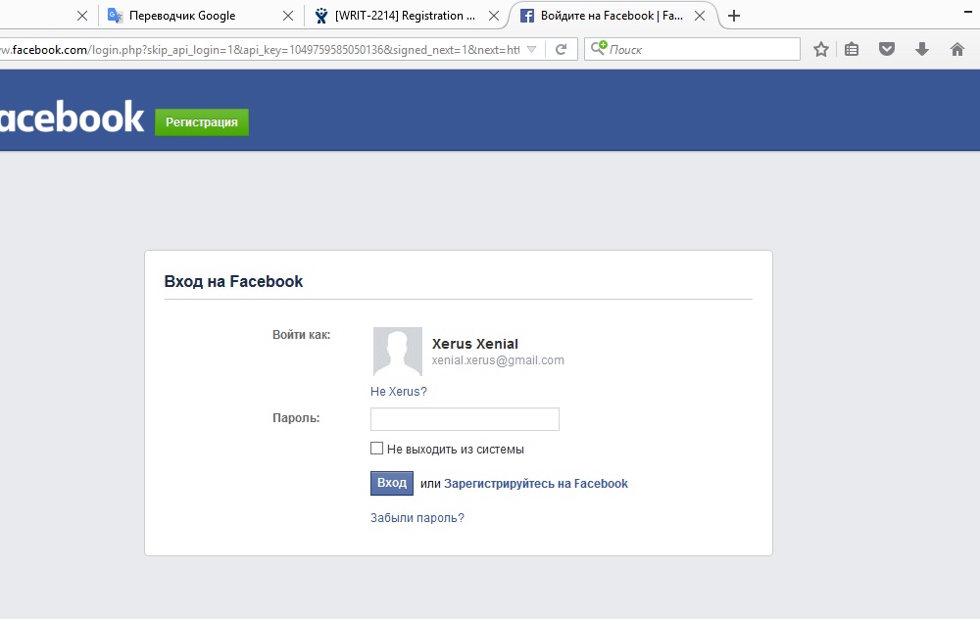Viewport: 980px width, 619px height.
Task: Click the Не Xerus? link
Action: point(399,392)
